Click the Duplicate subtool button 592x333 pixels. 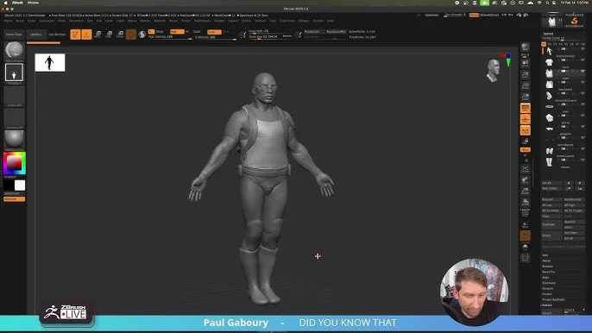[551, 224]
